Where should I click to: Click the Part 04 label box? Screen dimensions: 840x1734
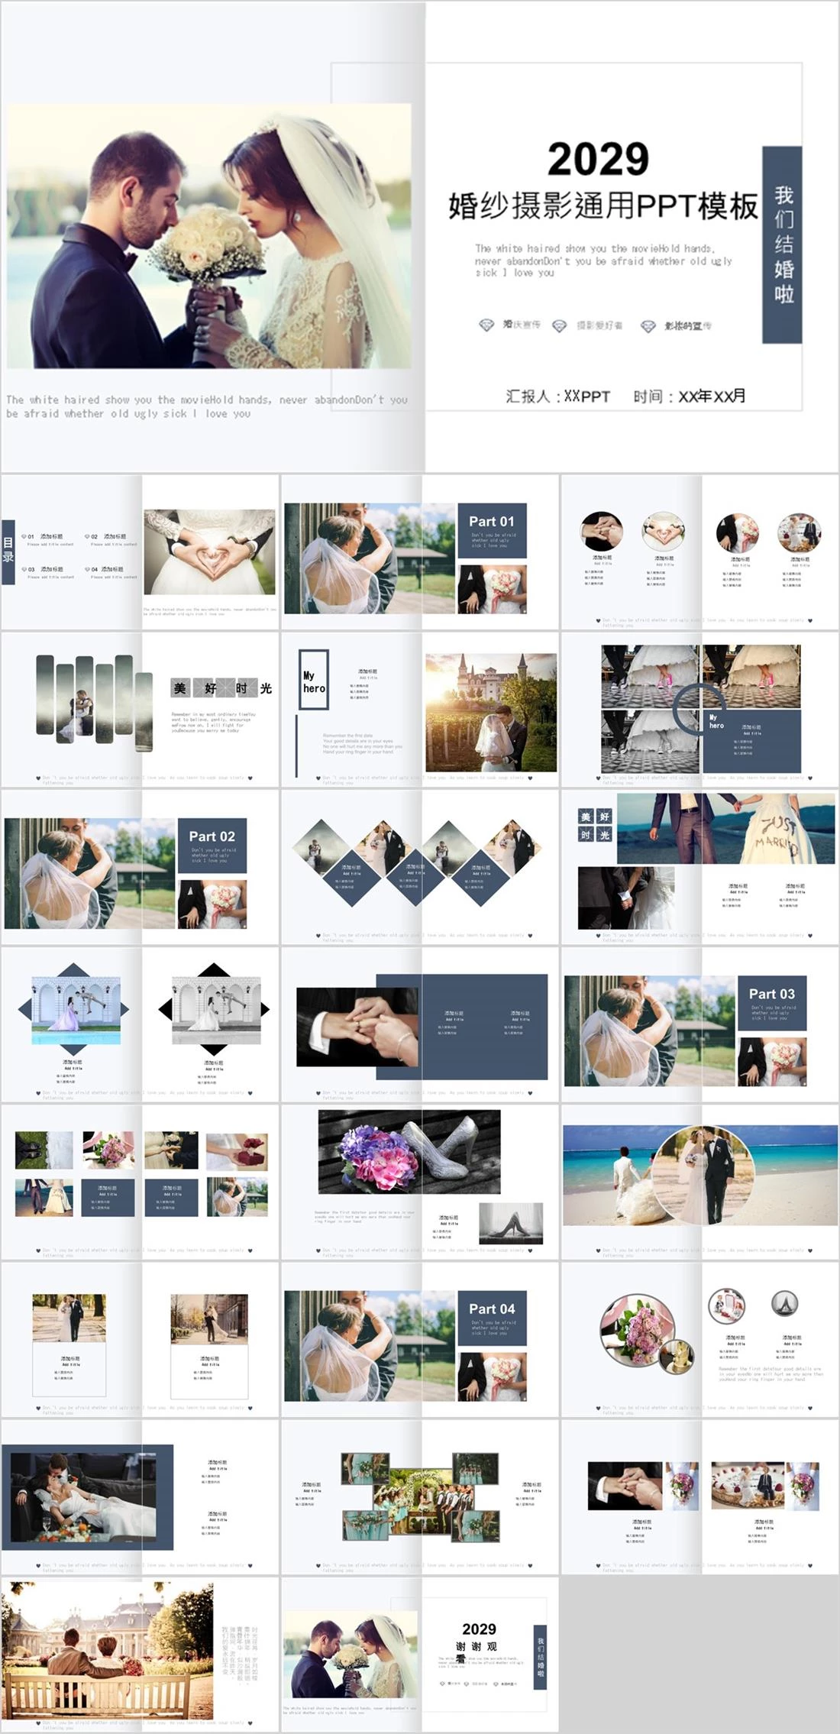point(492,1318)
